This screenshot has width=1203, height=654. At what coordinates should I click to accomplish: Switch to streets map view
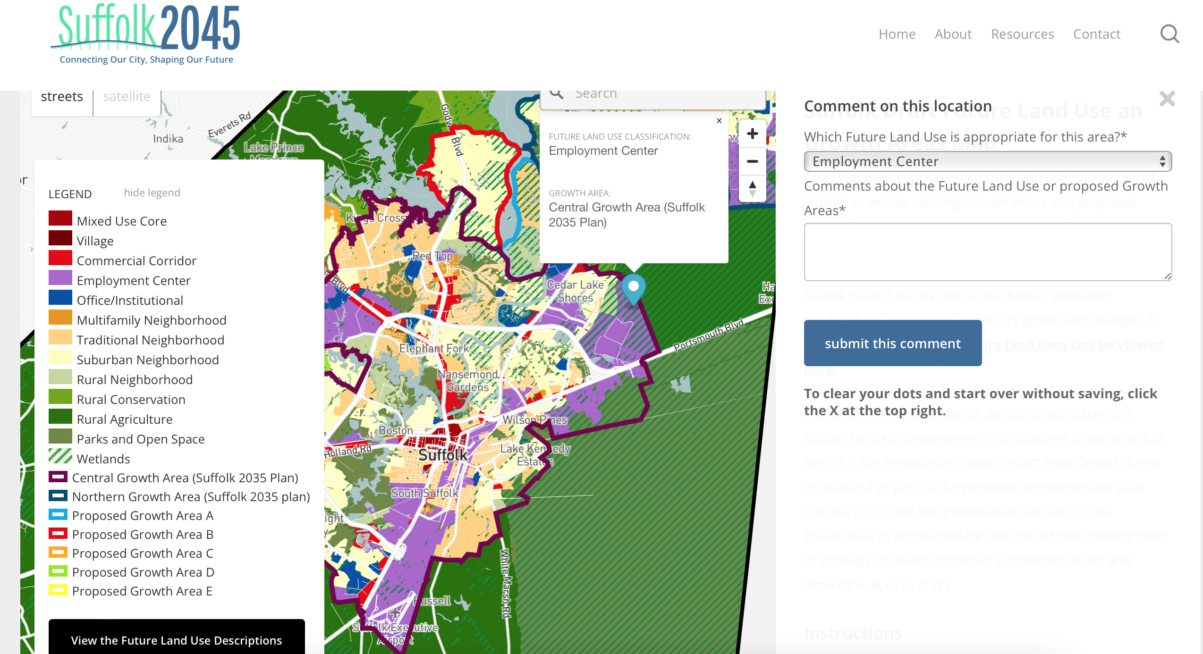pyautogui.click(x=62, y=96)
